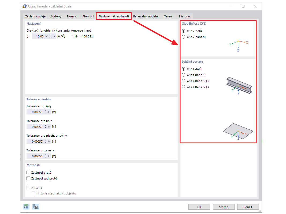This screenshot has width=286, height=214.
Task: Click the gravity value field 10.00
Action: [x=38, y=36]
